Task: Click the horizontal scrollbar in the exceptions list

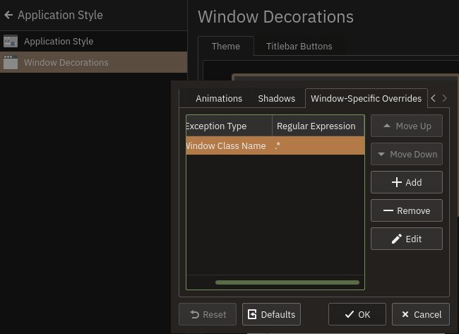Action: 287,282
